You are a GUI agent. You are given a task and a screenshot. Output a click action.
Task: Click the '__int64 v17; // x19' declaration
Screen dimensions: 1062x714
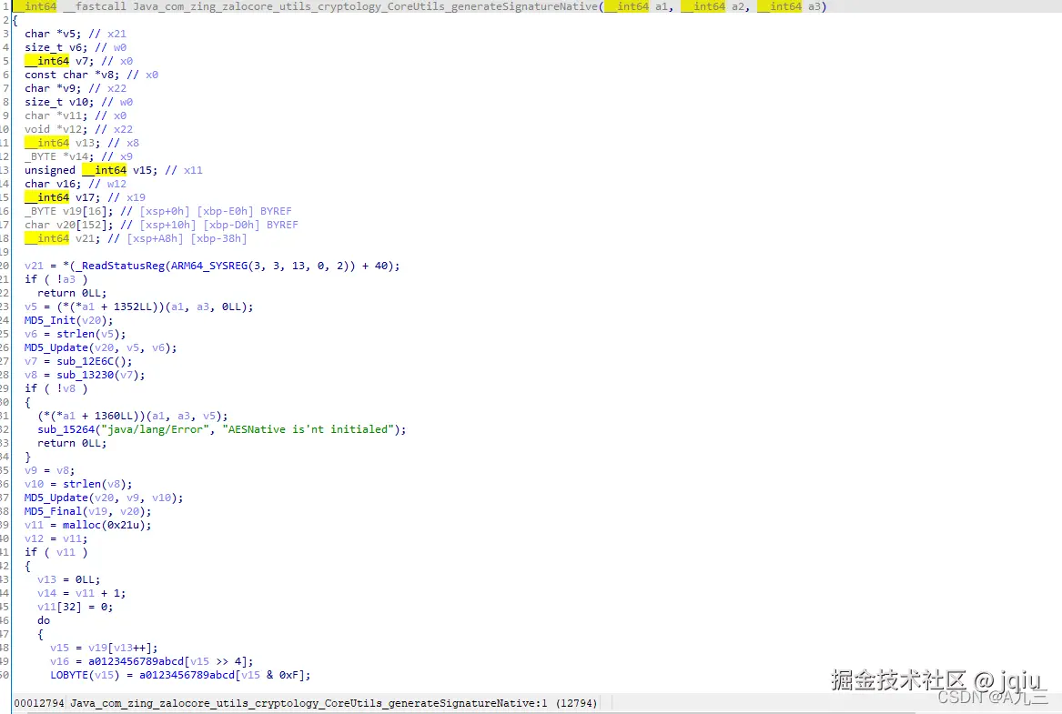point(86,197)
